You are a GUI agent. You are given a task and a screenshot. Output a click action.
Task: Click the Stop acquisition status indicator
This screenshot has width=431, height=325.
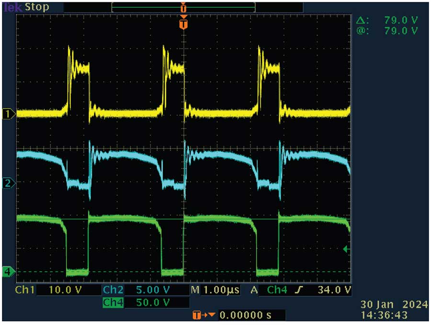37,7
